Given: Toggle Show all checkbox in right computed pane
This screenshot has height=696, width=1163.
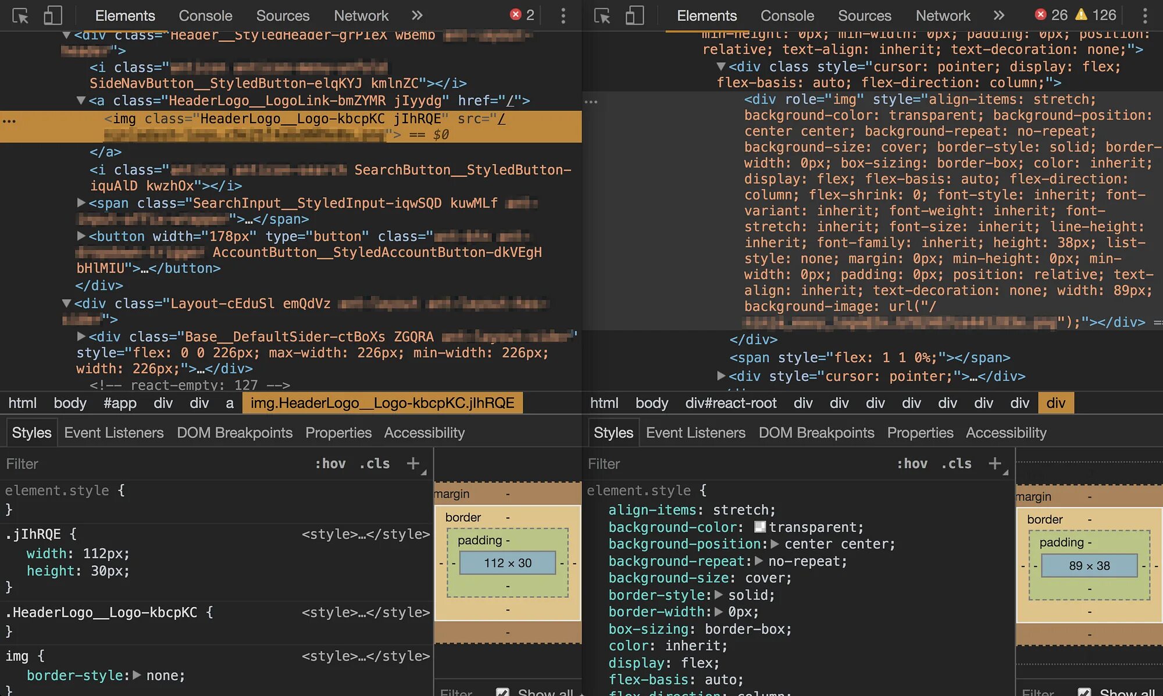Looking at the screenshot, I should pos(1084,692).
